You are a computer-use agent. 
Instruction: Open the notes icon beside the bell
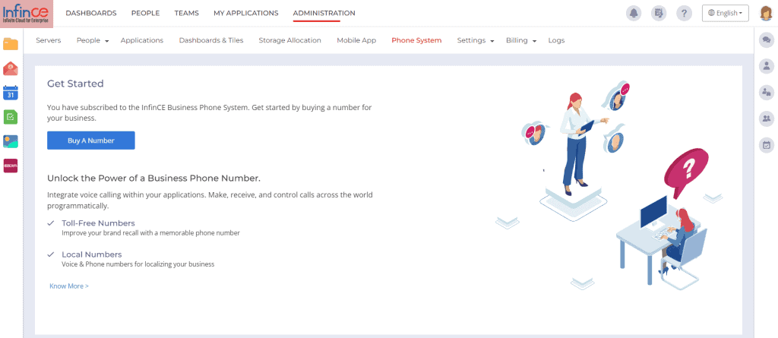[x=659, y=14]
